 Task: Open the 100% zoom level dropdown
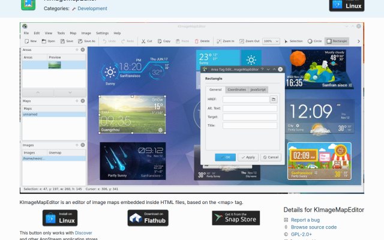pos(271,41)
